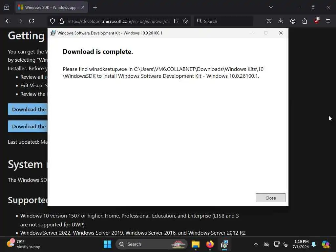Open the notification bell icon

pyautogui.click(x=314, y=244)
